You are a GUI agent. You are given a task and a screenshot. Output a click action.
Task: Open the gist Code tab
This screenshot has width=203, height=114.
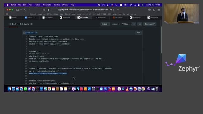click(13, 24)
